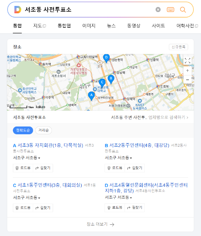
Task: Click the search input field
Action: [89, 10]
